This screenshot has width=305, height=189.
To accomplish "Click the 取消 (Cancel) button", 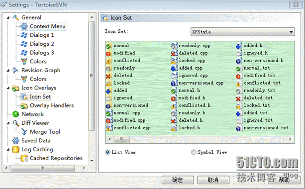I will click(213, 180).
